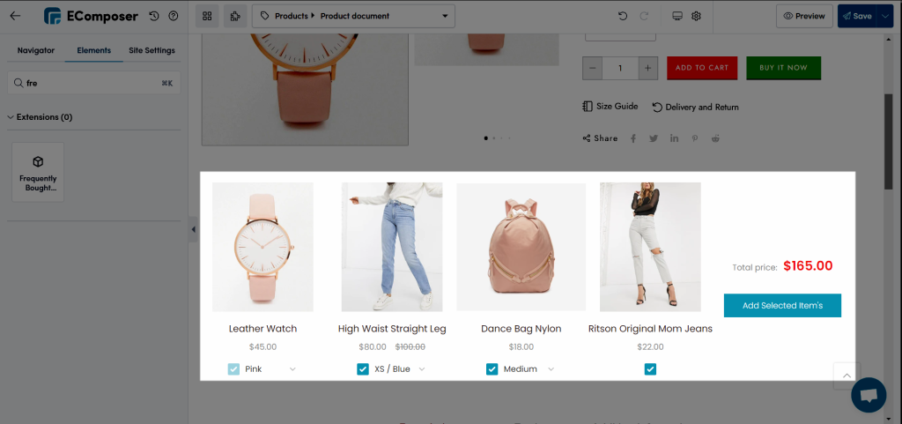Decrease quantity with the minus button

coord(593,68)
